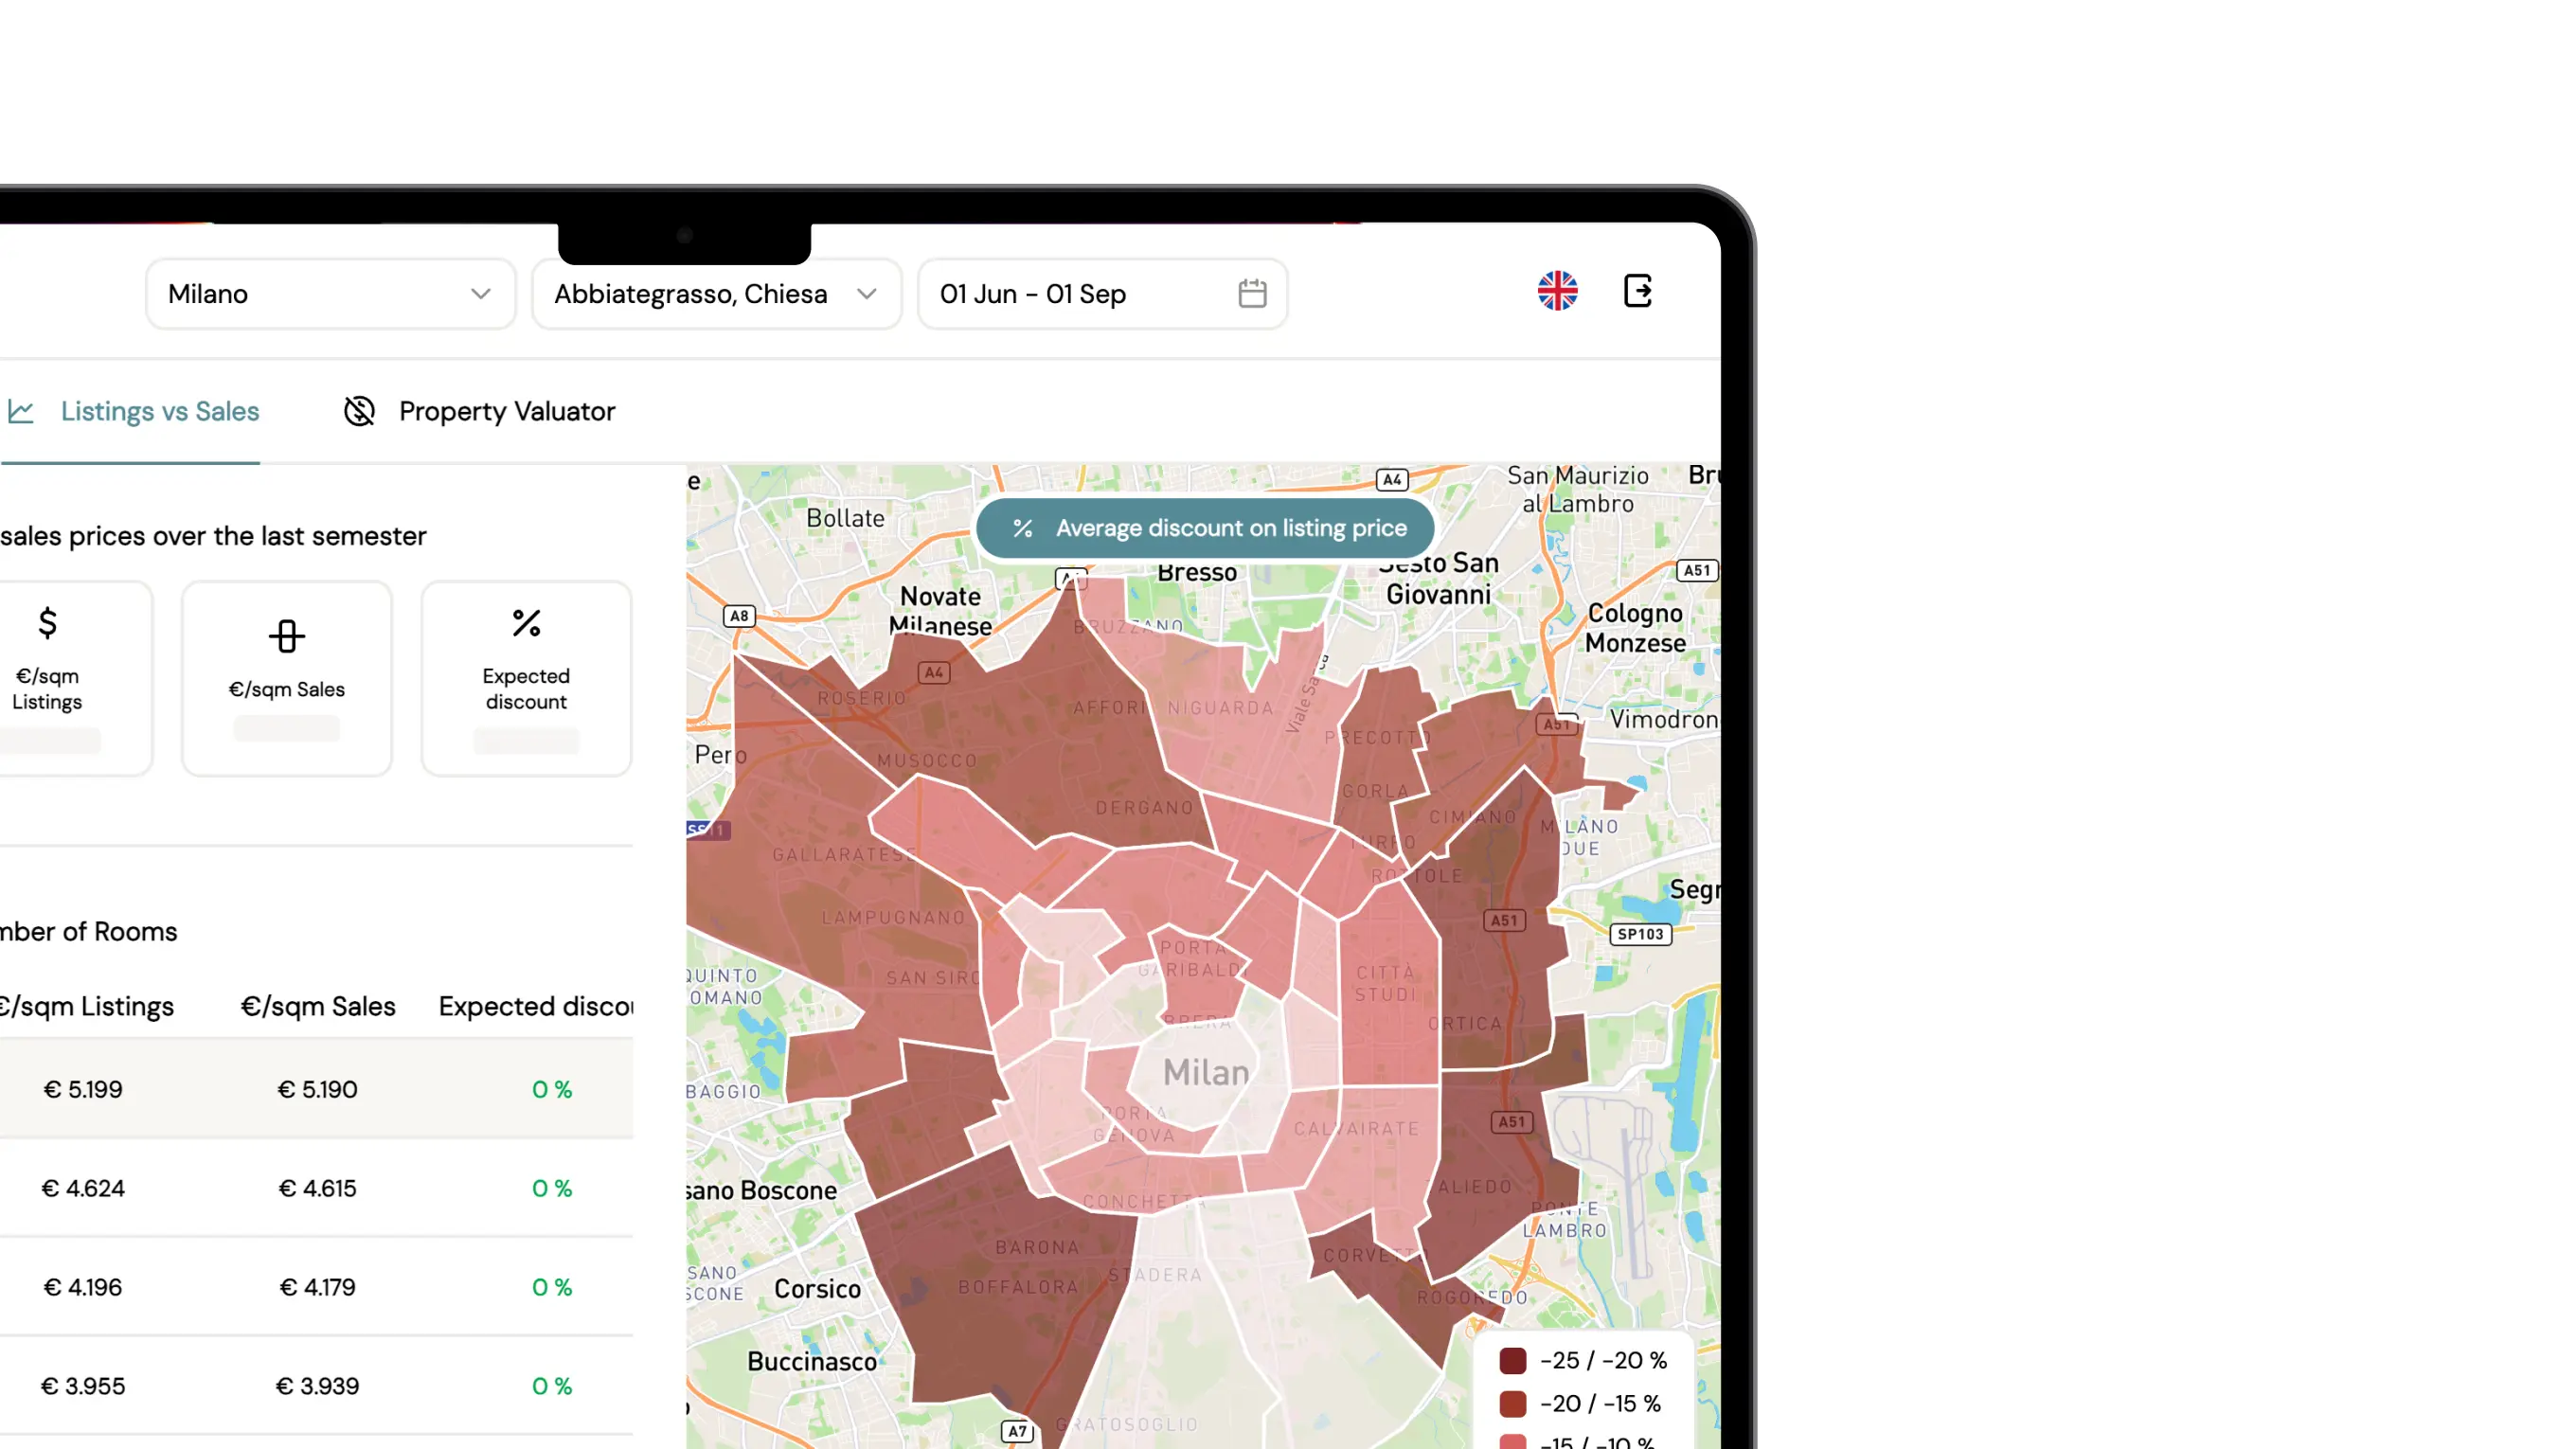Select the Listings vs Sales tab

point(159,411)
